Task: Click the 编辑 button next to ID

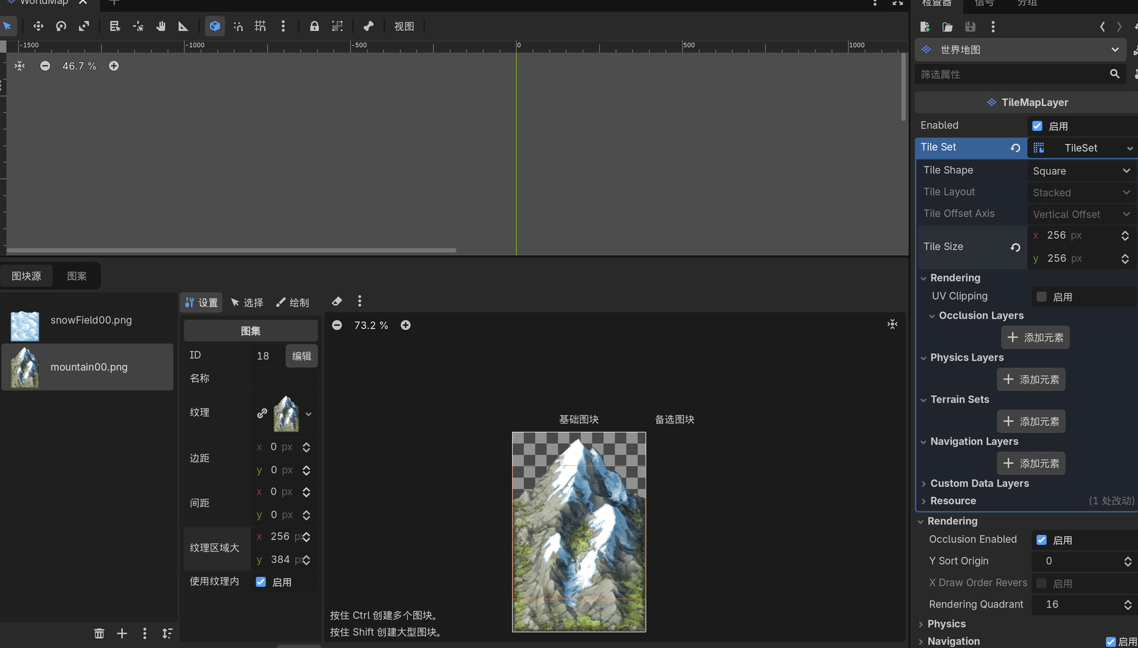Action: click(x=301, y=356)
